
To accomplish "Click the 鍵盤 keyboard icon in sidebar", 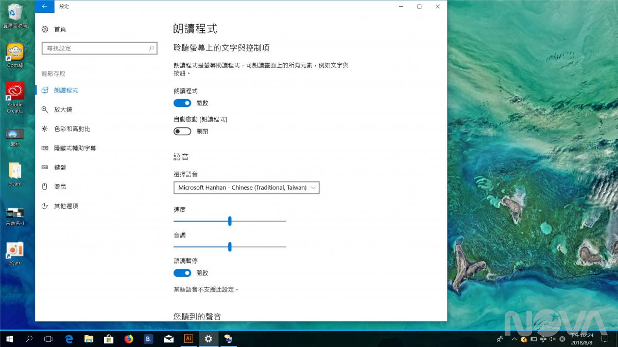I will [x=45, y=167].
